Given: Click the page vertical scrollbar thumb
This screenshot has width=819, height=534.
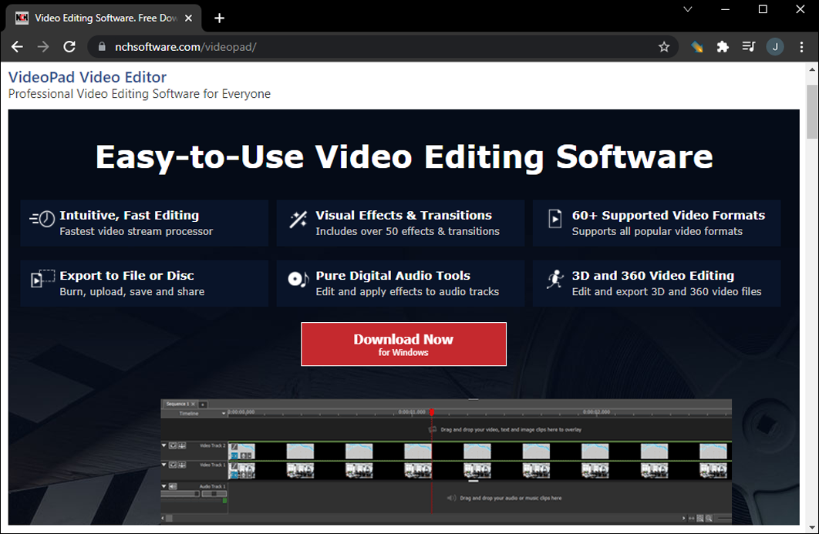Looking at the screenshot, I should [x=812, y=111].
